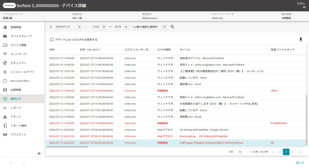
Task: Open the 2023/07/12 date dropdown
Action: click(68, 27)
